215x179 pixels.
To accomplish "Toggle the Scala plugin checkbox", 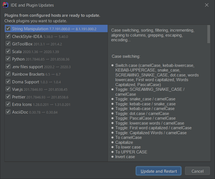I will coord(8,51).
